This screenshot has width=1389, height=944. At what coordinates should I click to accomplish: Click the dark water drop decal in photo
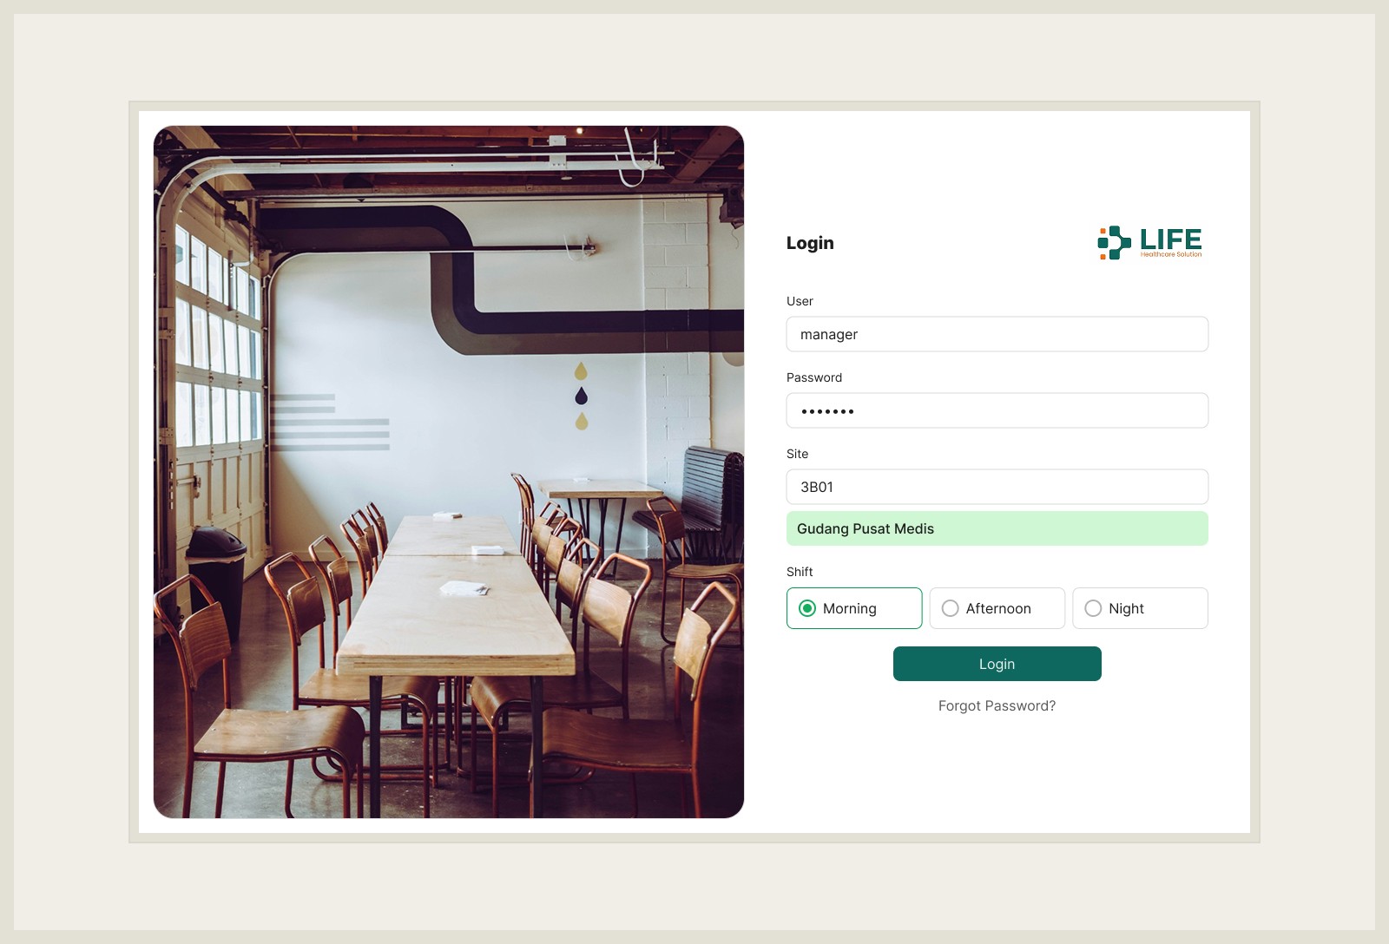point(582,397)
